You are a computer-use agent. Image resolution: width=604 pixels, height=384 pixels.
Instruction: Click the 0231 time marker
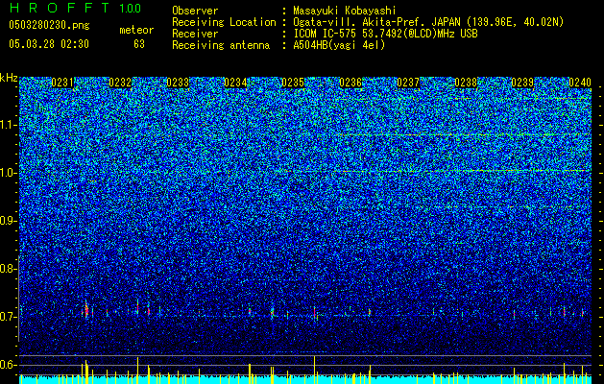click(62, 83)
